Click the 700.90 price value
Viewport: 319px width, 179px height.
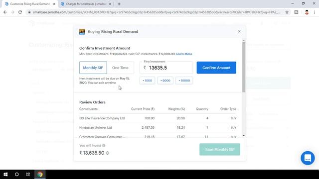pyautogui.click(x=150, y=118)
